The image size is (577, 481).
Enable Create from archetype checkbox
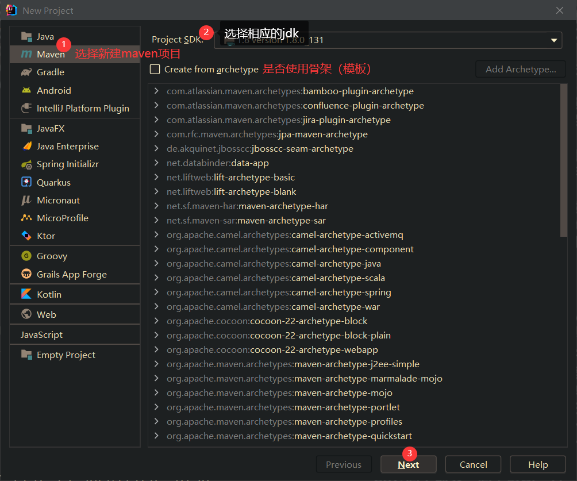click(155, 69)
